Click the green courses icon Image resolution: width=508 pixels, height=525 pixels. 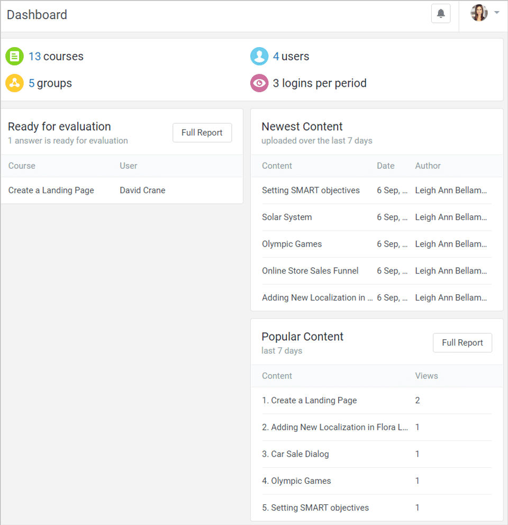pyautogui.click(x=14, y=56)
